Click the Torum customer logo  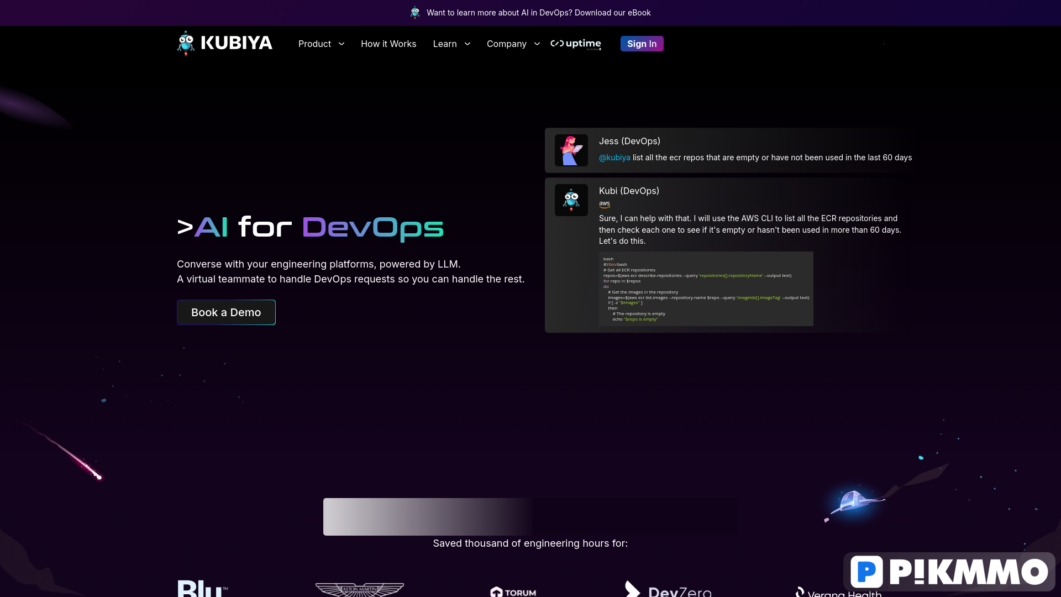[x=513, y=592]
